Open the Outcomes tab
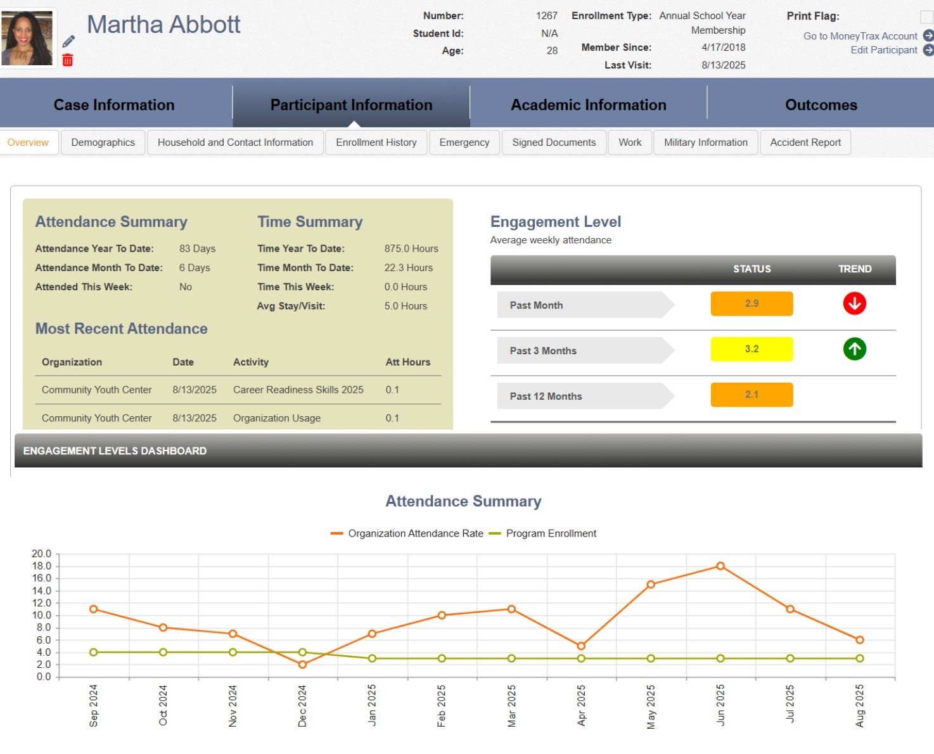 click(821, 105)
